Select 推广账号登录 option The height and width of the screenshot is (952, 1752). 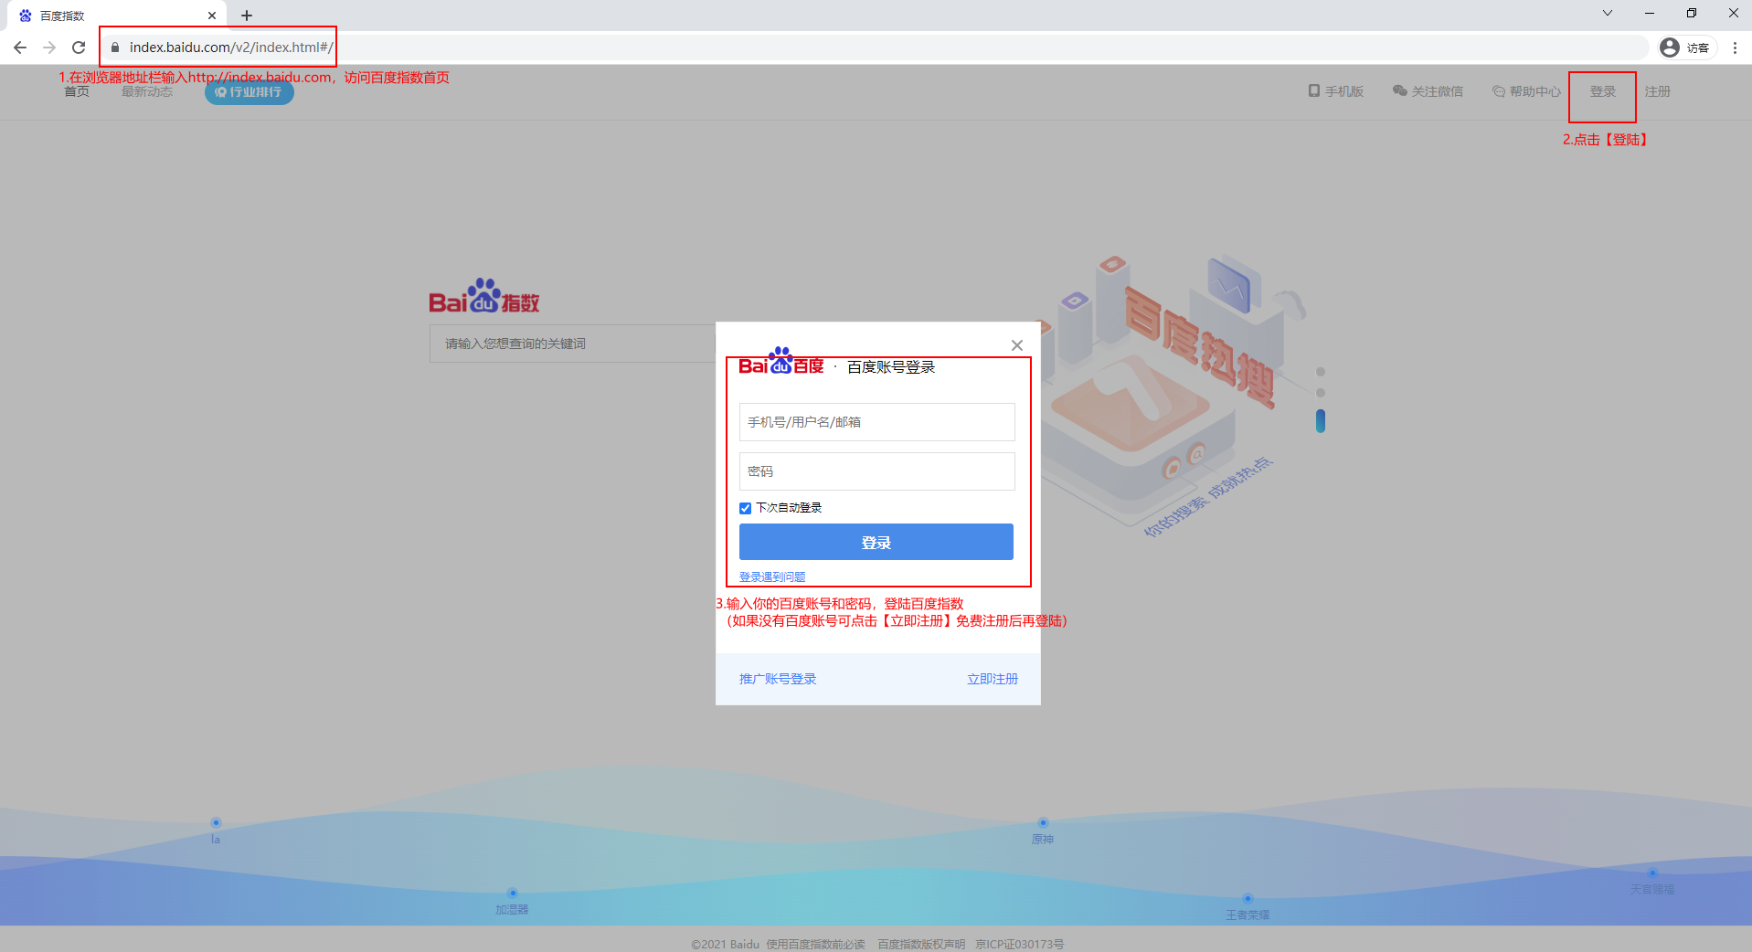click(x=778, y=679)
